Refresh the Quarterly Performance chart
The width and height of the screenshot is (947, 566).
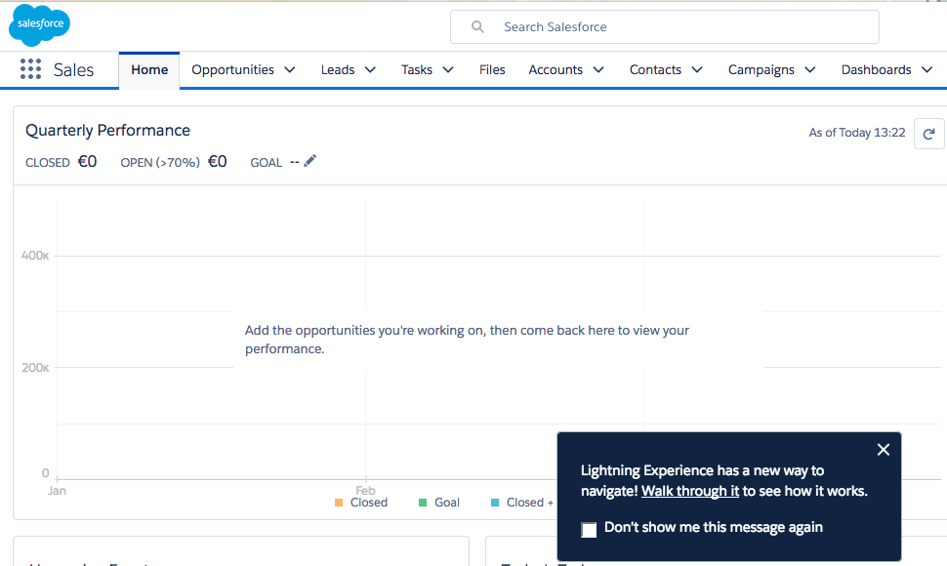tap(928, 134)
